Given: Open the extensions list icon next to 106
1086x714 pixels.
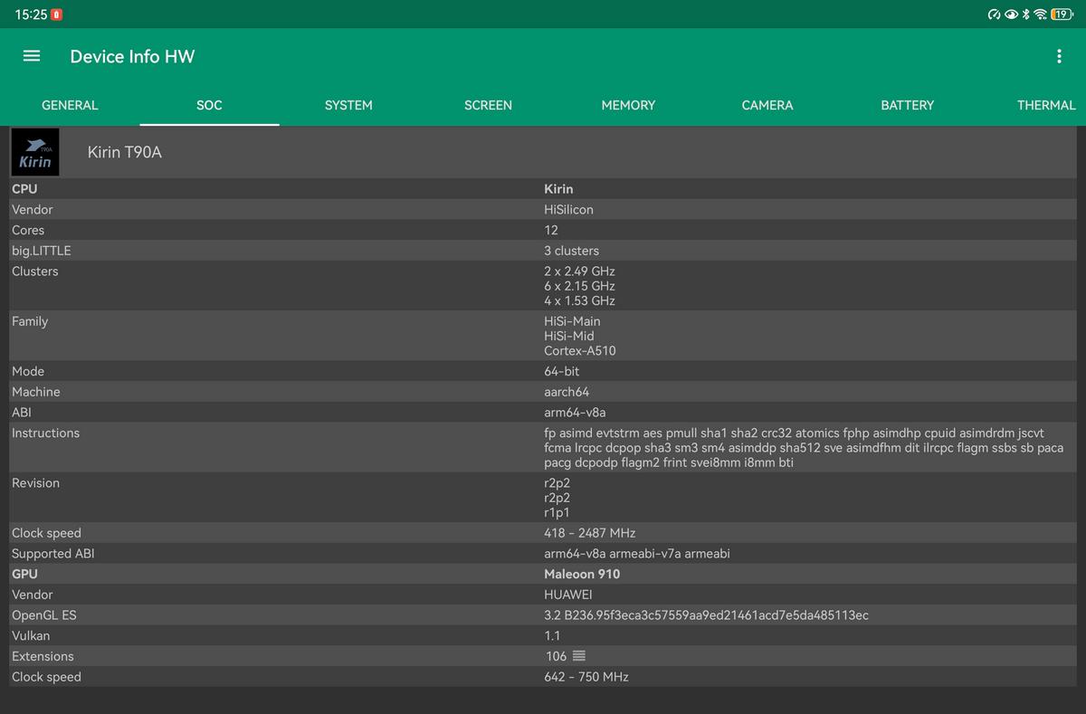Looking at the screenshot, I should click(x=579, y=656).
